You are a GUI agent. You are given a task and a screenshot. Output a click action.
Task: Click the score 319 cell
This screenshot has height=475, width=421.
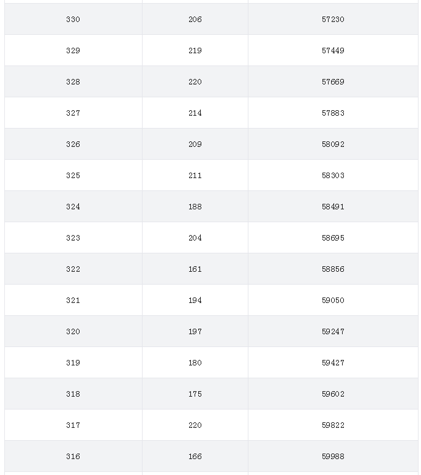[73, 362]
